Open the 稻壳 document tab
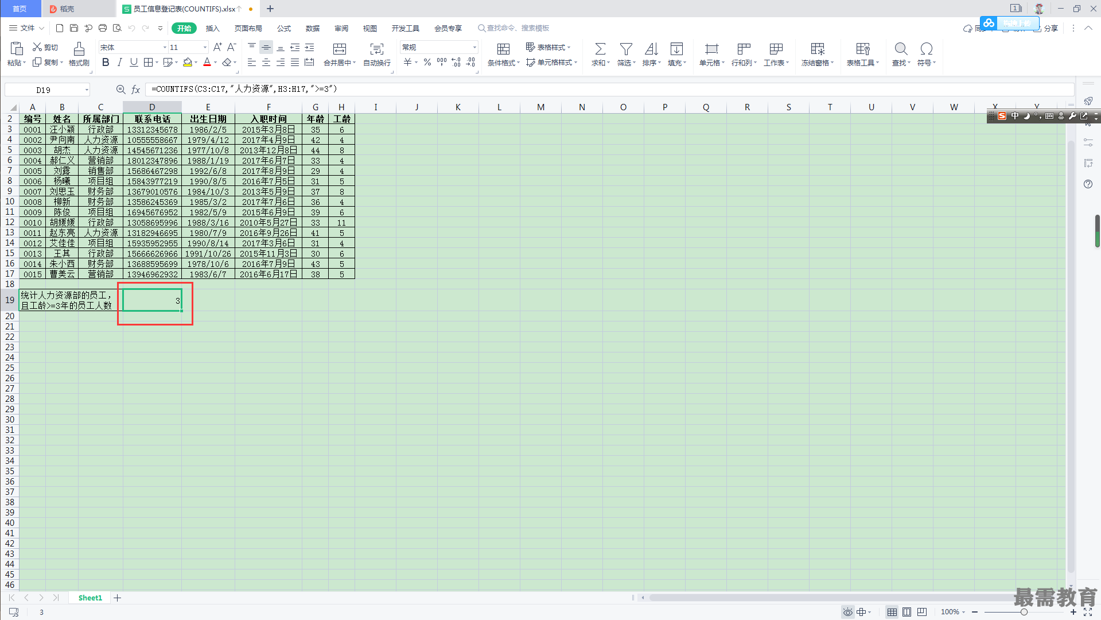The height and width of the screenshot is (620, 1101). 79,9
